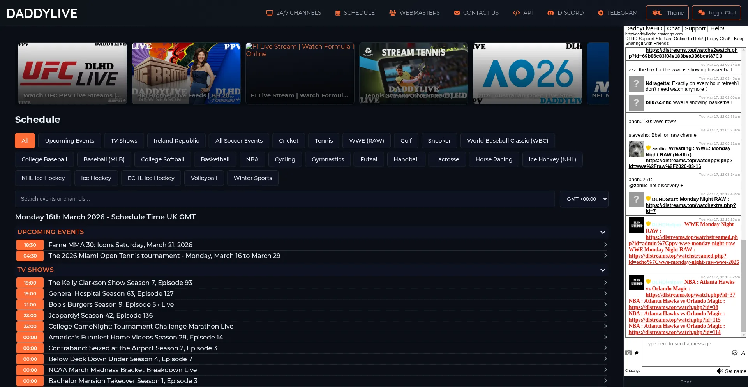Filter by Baseball (MLB)
748x387 pixels.
104,159
